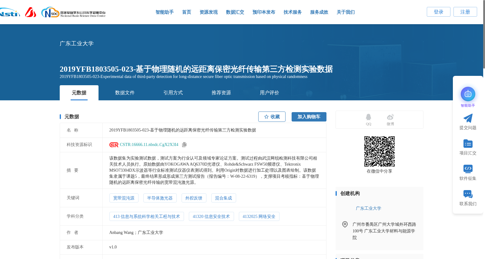Image resolution: width=485 pixels, height=259 pixels.
Task: Select subject 413 信息与系统科学相关工程与技术
Action: point(147,216)
